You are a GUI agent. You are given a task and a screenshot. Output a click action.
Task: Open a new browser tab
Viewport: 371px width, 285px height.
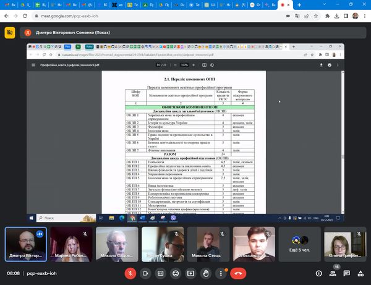[299, 4]
